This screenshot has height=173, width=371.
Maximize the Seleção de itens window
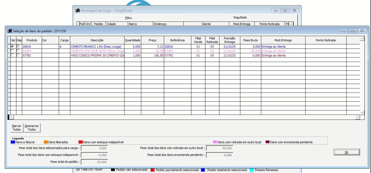(x=353, y=31)
